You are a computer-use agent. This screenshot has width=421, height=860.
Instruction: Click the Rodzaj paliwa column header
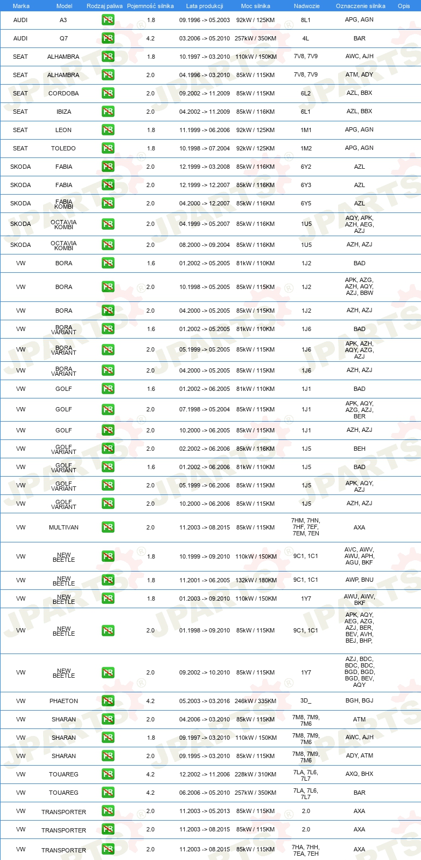click(104, 6)
